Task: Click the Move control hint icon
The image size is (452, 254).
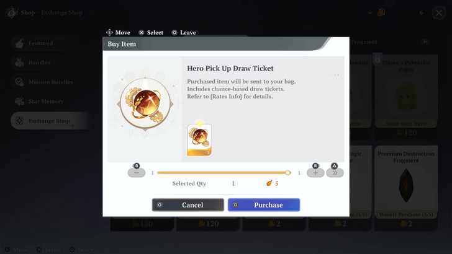Action: click(110, 32)
